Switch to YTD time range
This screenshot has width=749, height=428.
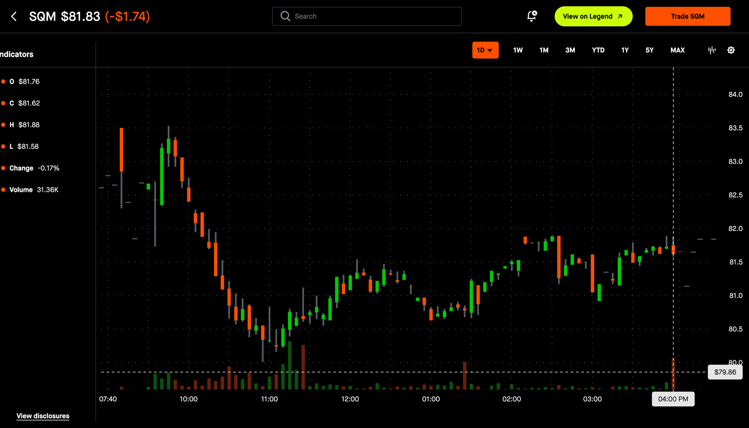point(598,50)
